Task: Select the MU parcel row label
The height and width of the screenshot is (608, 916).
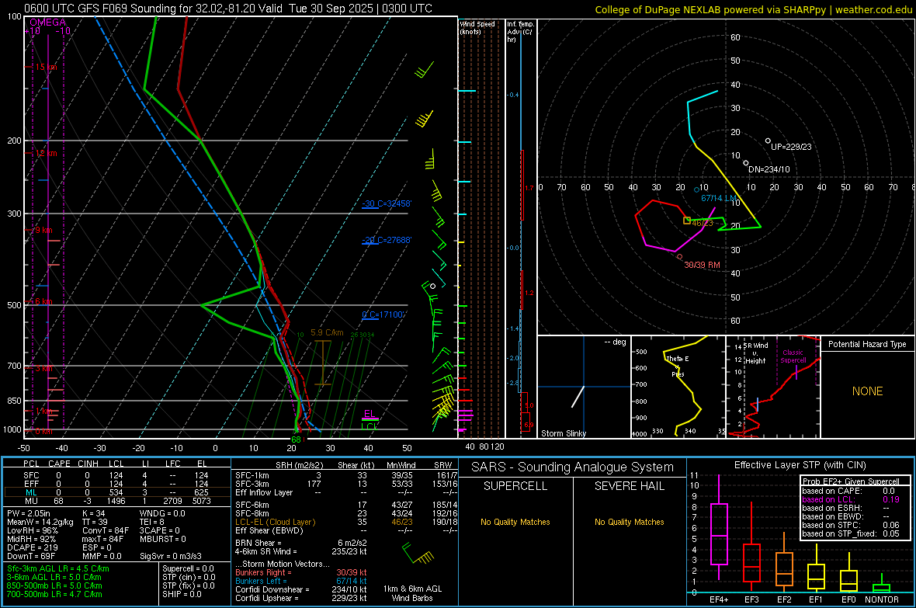Action: coord(31,501)
